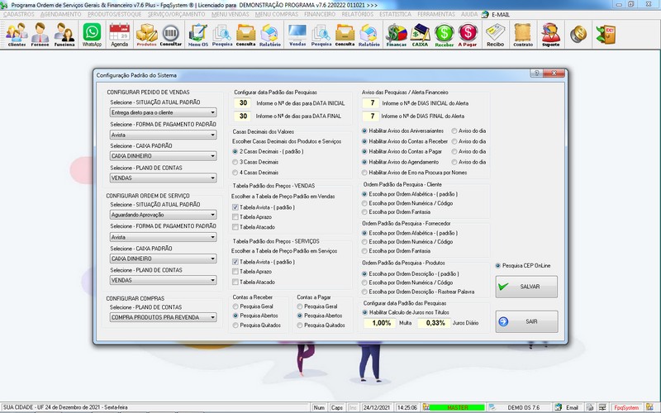Click the Contrato toolbar icon
Image resolution: width=661 pixels, height=413 pixels.
[x=523, y=35]
